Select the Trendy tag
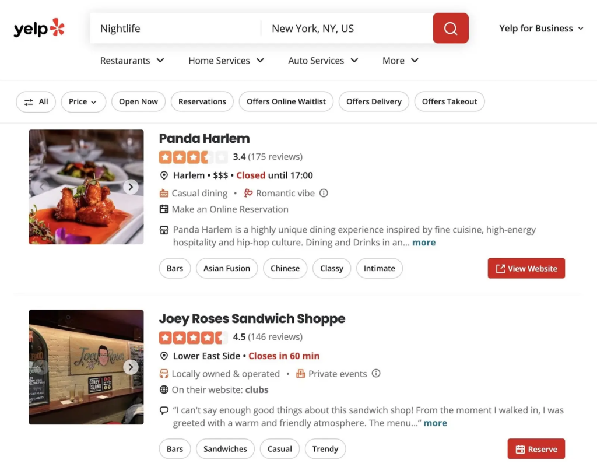 tap(325, 449)
